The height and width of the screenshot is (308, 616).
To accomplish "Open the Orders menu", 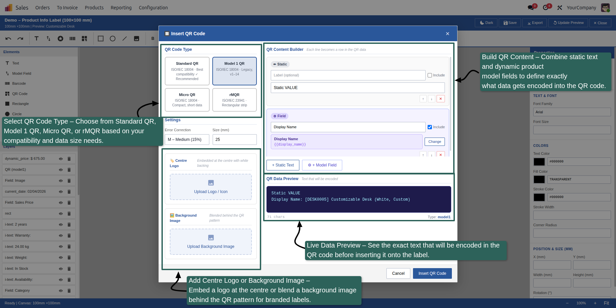I will point(43,8).
